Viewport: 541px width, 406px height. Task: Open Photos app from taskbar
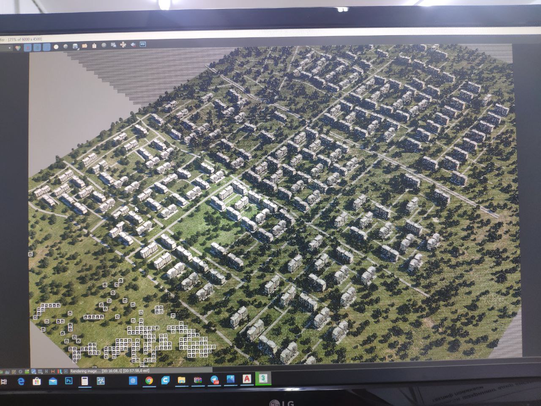[x=230, y=379]
